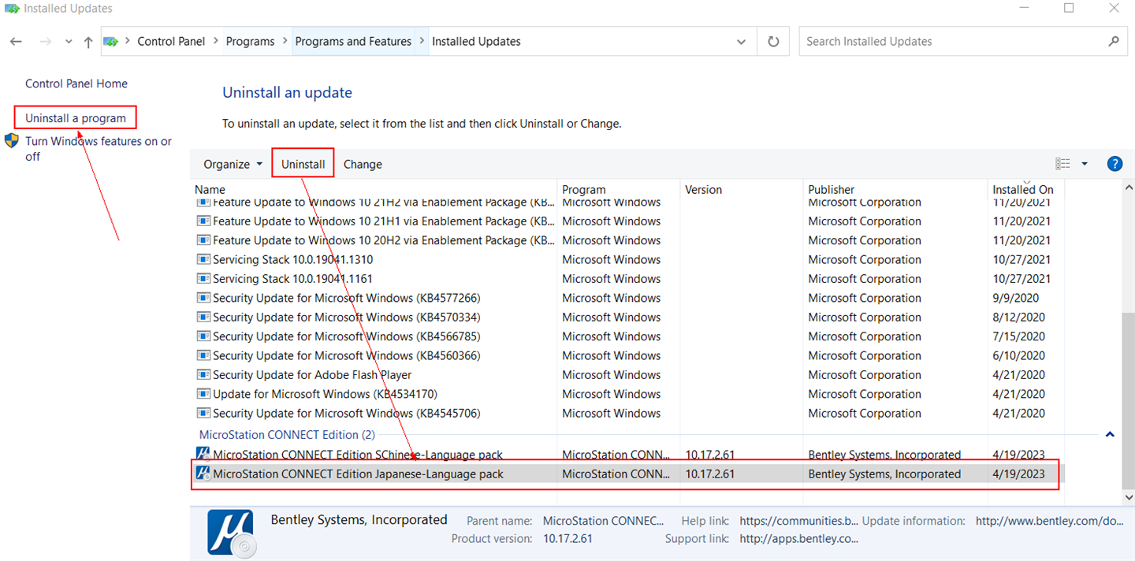This screenshot has width=1135, height=561.
Task: Select MicroStation SChinese-Language pack row
Action: coord(627,455)
